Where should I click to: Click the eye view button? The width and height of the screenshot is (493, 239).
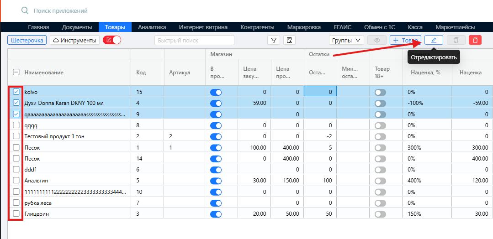coord(376,40)
